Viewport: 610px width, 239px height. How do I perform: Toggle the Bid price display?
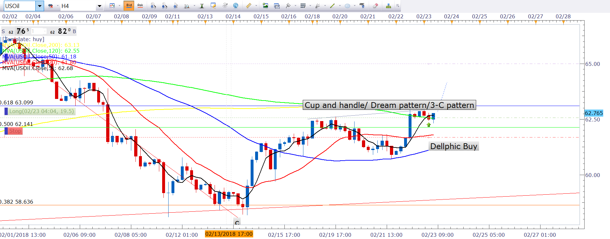click(x=129, y=5)
